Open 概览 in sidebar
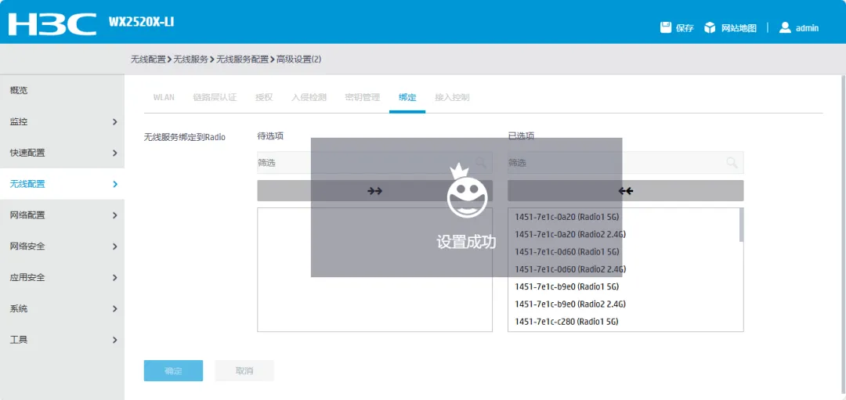 tap(62, 91)
